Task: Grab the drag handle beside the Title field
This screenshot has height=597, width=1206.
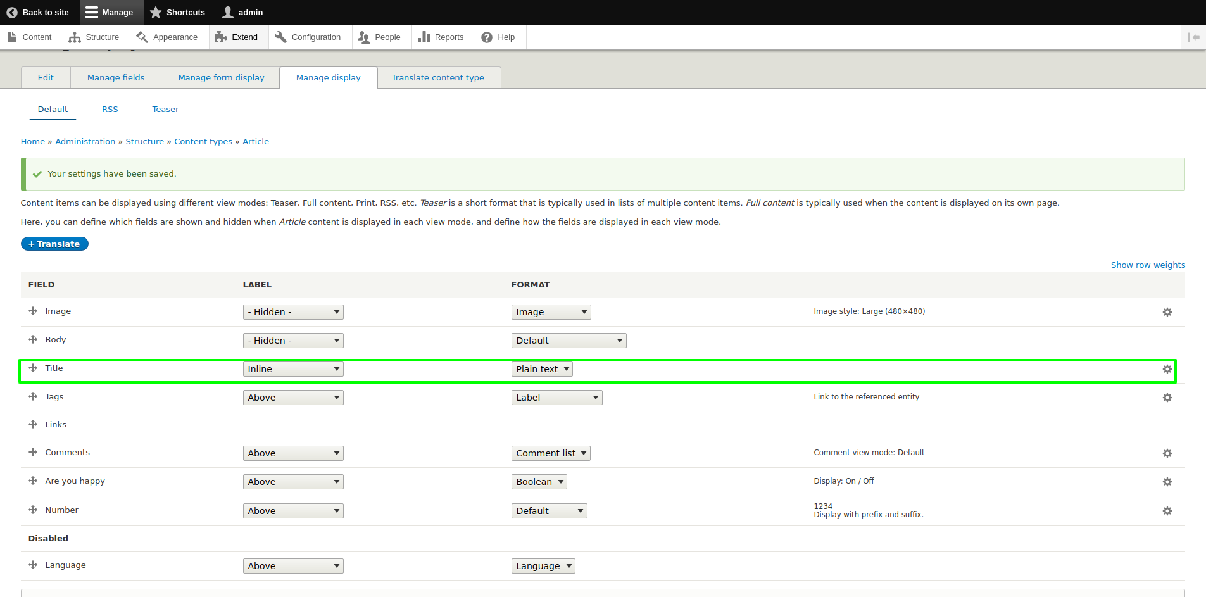Action: coord(32,368)
